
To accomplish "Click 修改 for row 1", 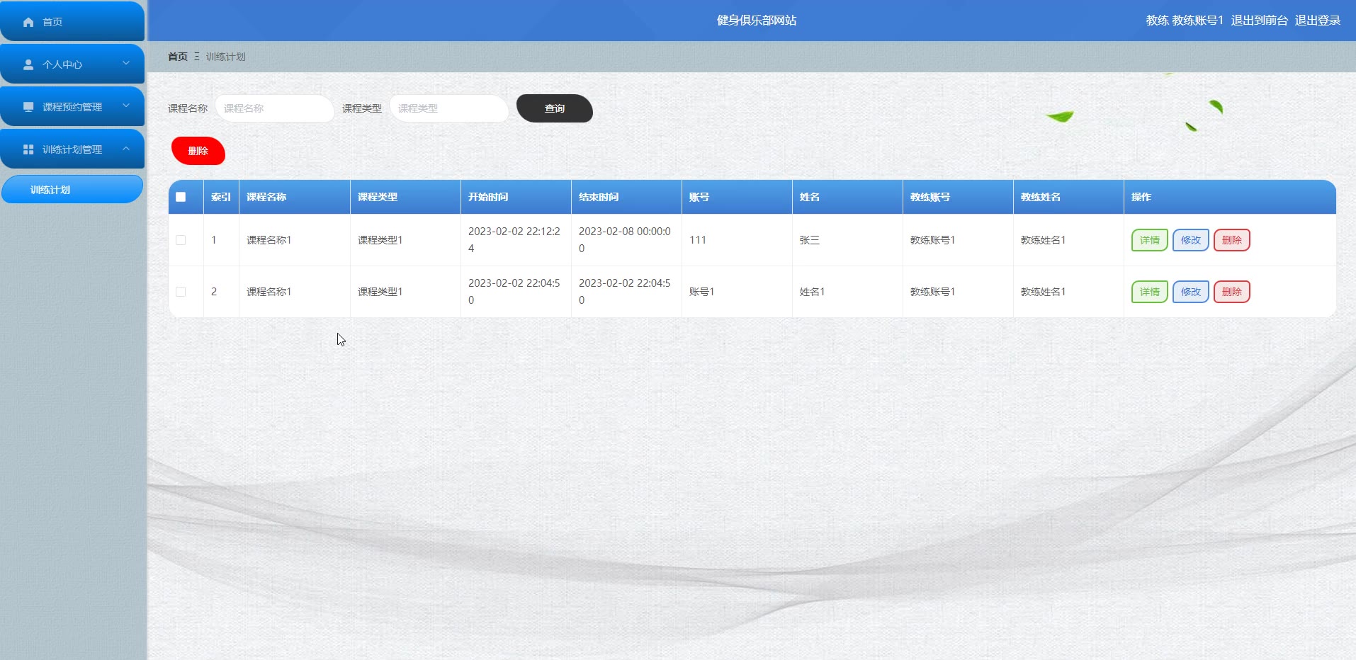I will (1190, 240).
